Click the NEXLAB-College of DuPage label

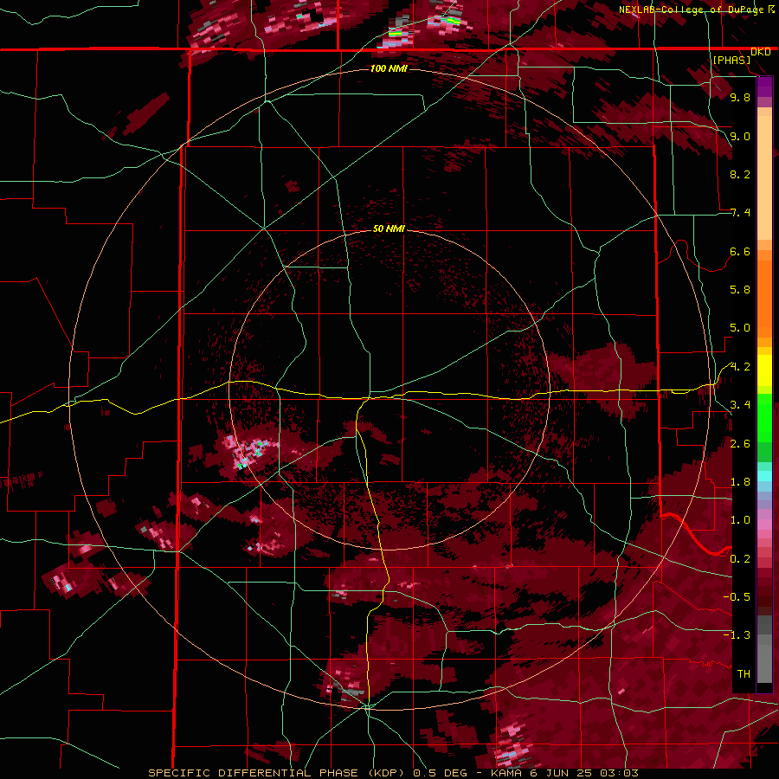point(692,10)
